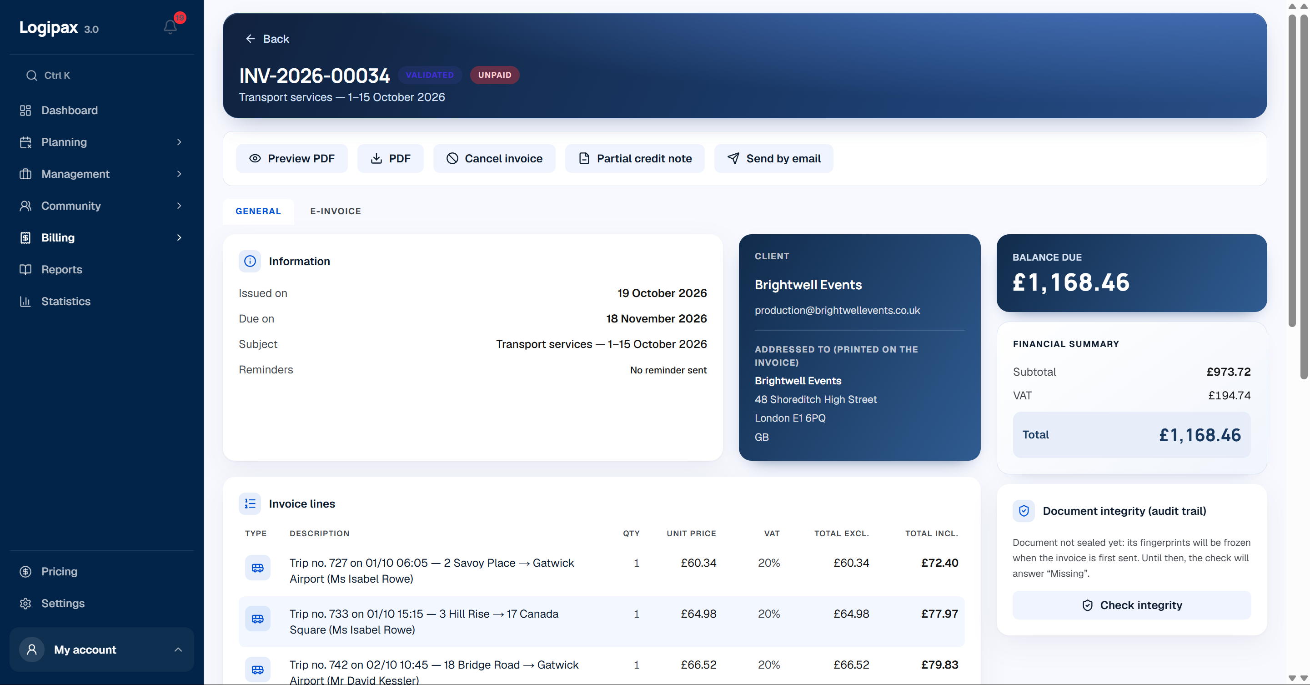Click the client email production@brightwellevents.co.uk

click(x=837, y=310)
